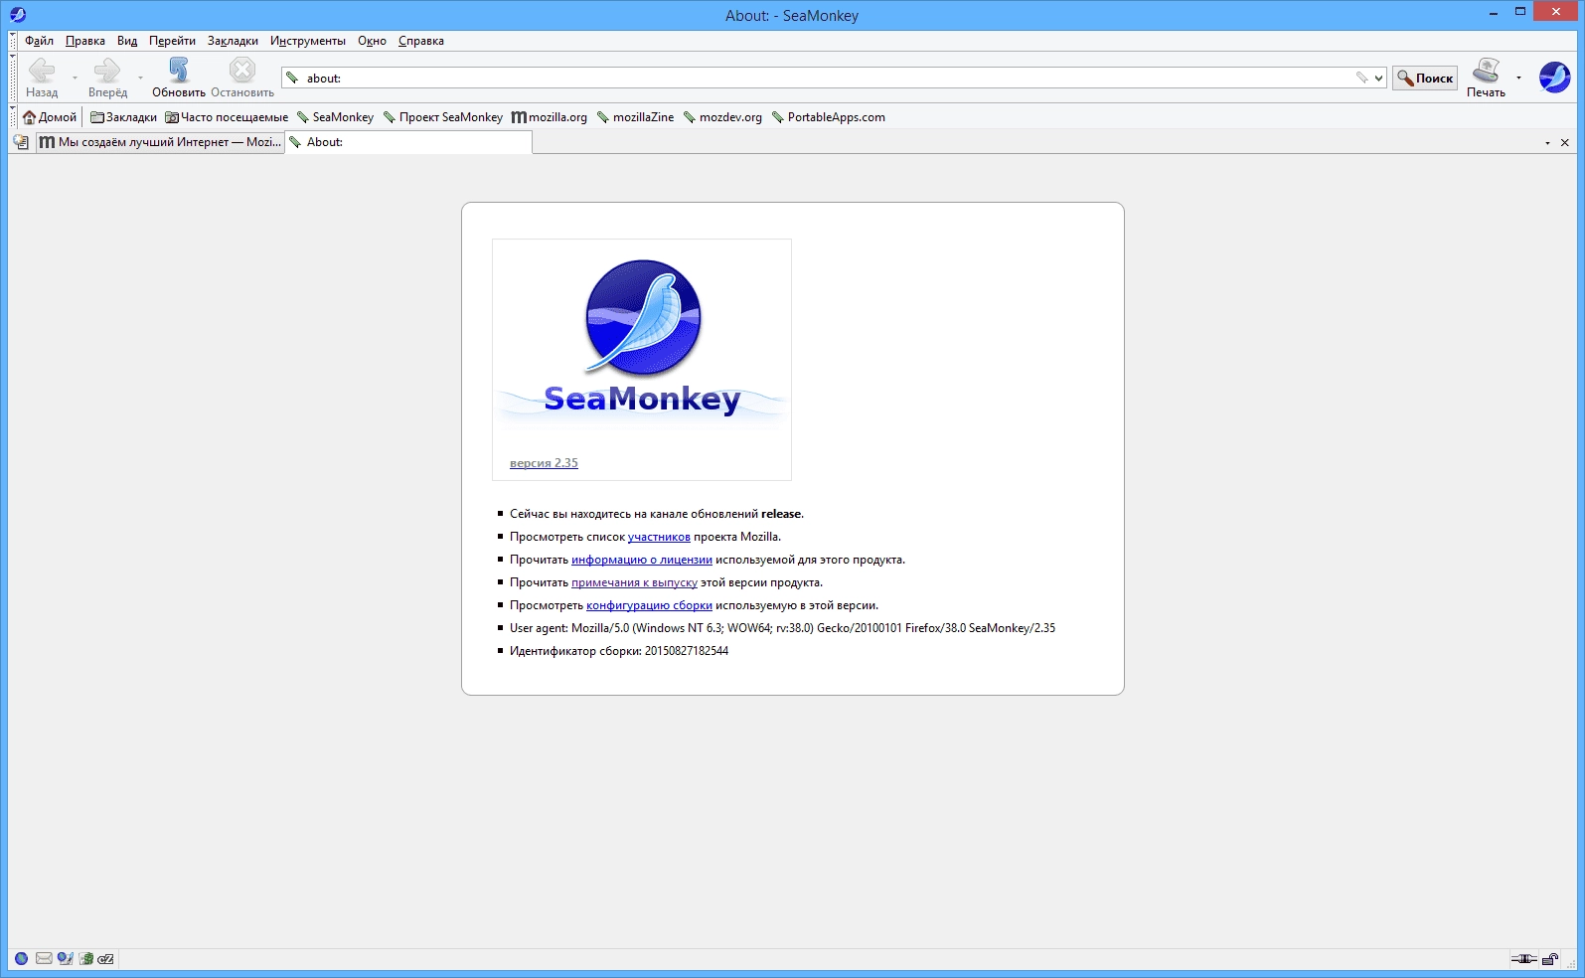Image resolution: width=1585 pixels, height=978 pixels.
Task: Open the Закладки bookmarks folder
Action: click(x=123, y=117)
